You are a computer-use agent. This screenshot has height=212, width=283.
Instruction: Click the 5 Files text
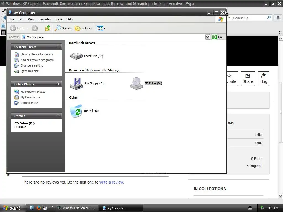coord(256,159)
